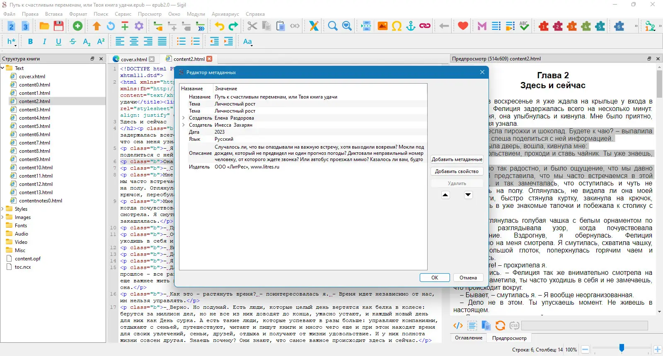Apply italic formatting
Screen dimensions: 663x356
44,41
